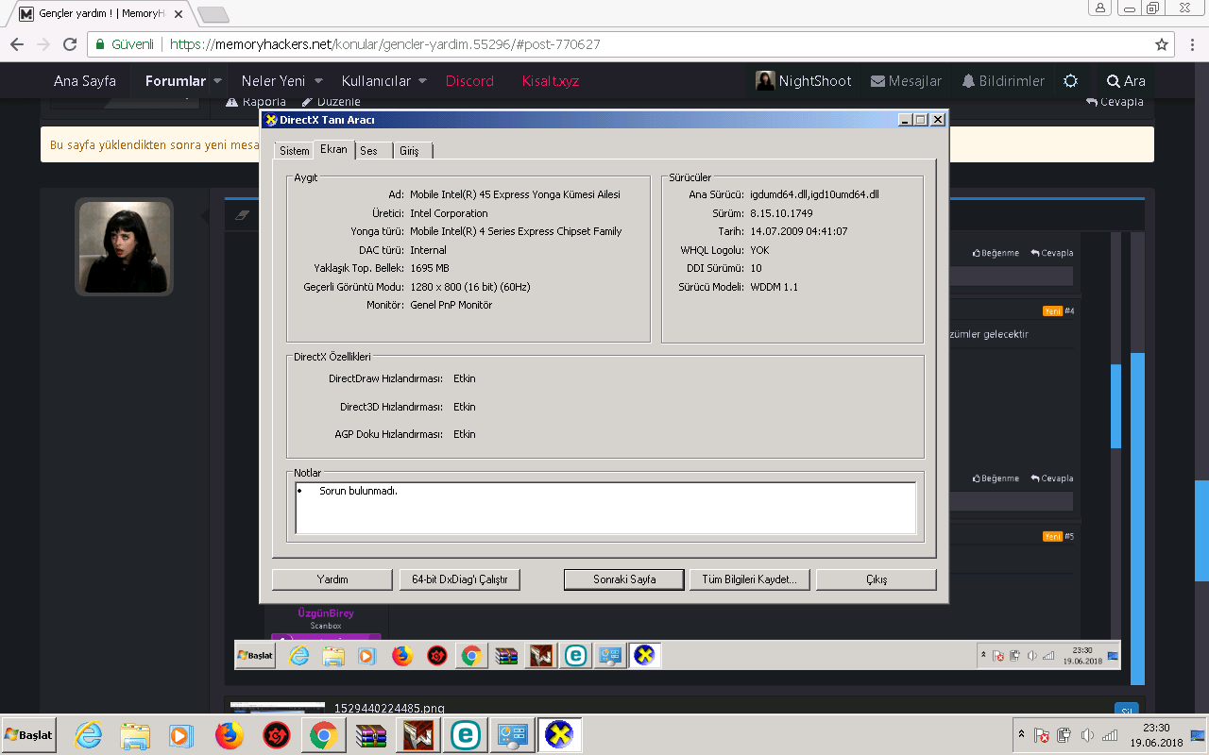Open Bildirimler notifications in the navbar
This screenshot has height=755, width=1209.
[1003, 81]
